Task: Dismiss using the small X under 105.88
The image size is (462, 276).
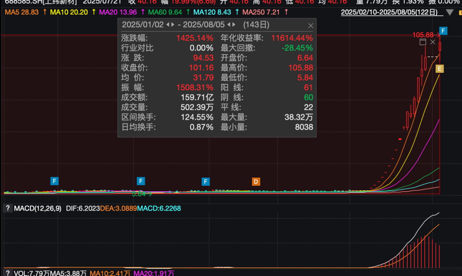Action: pos(432,42)
